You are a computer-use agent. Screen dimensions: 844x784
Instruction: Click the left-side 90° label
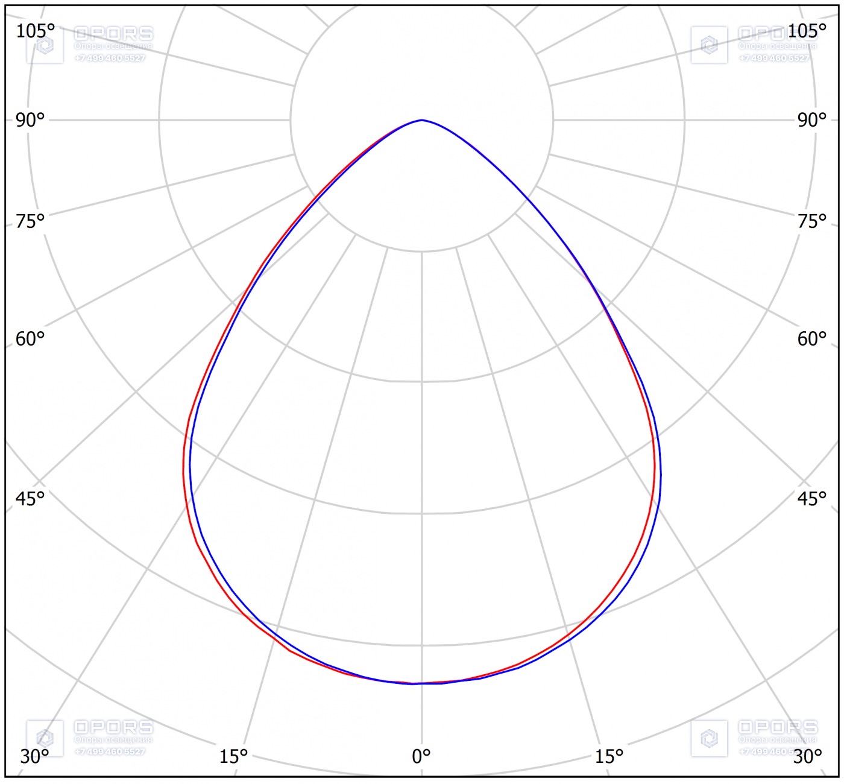[30, 120]
